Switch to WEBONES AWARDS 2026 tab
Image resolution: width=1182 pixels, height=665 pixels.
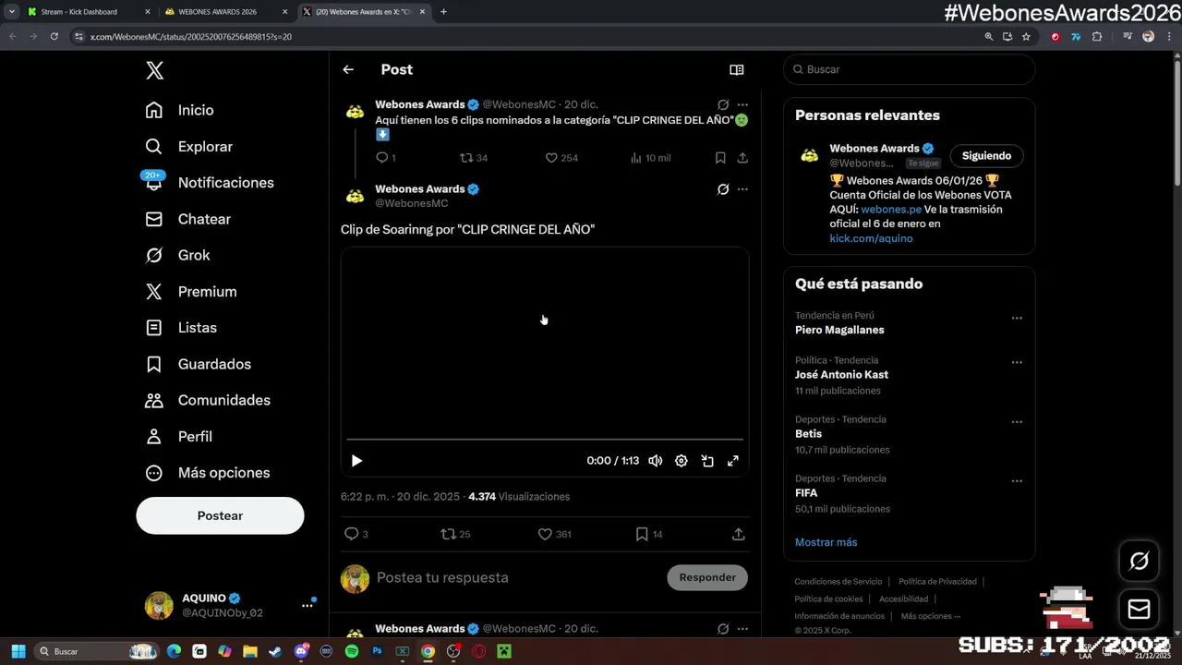[227, 12]
